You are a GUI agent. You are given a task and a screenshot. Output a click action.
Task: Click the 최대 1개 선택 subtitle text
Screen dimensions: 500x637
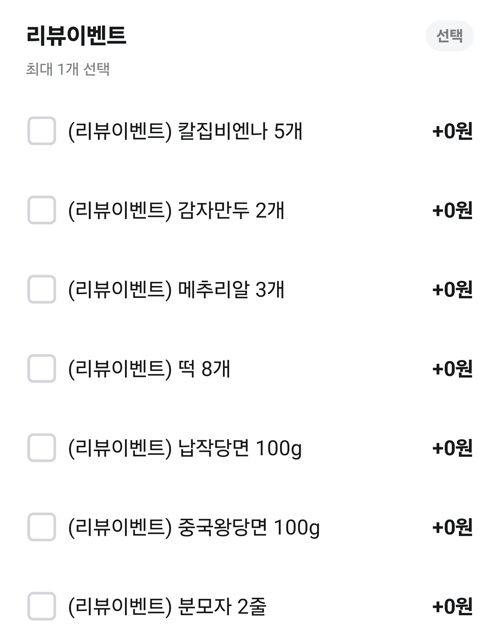[x=68, y=69]
